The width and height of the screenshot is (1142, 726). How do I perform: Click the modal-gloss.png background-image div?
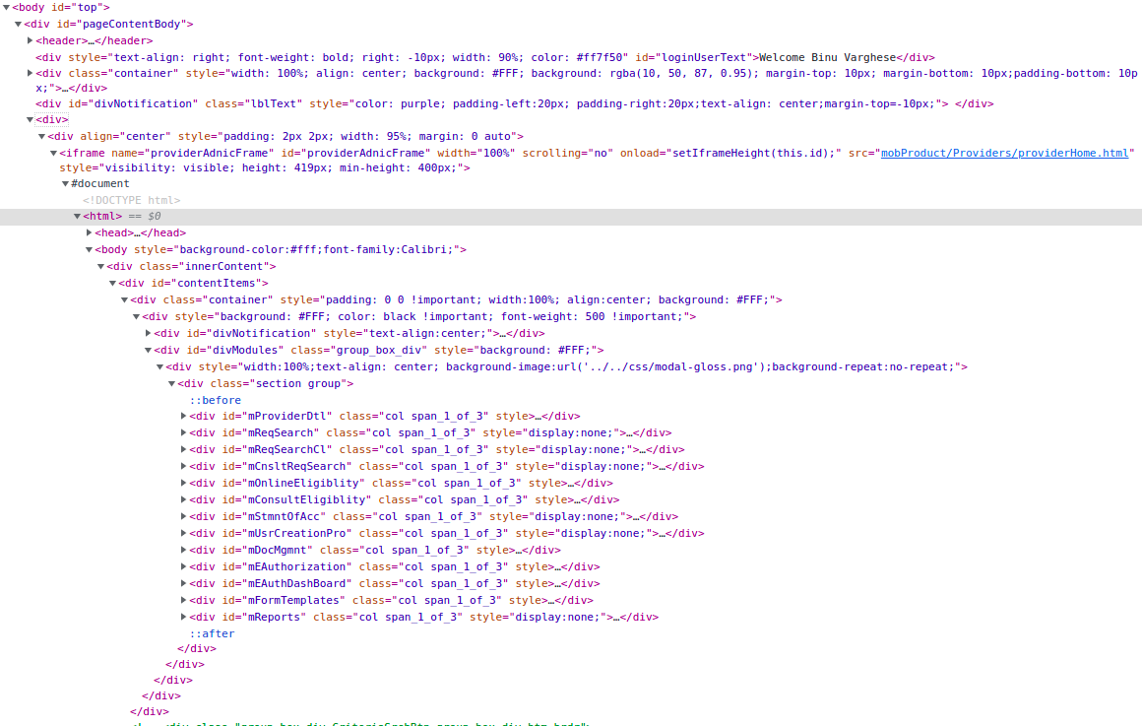(567, 366)
